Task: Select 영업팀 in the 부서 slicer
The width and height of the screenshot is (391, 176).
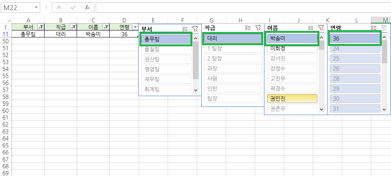Action: coord(166,69)
